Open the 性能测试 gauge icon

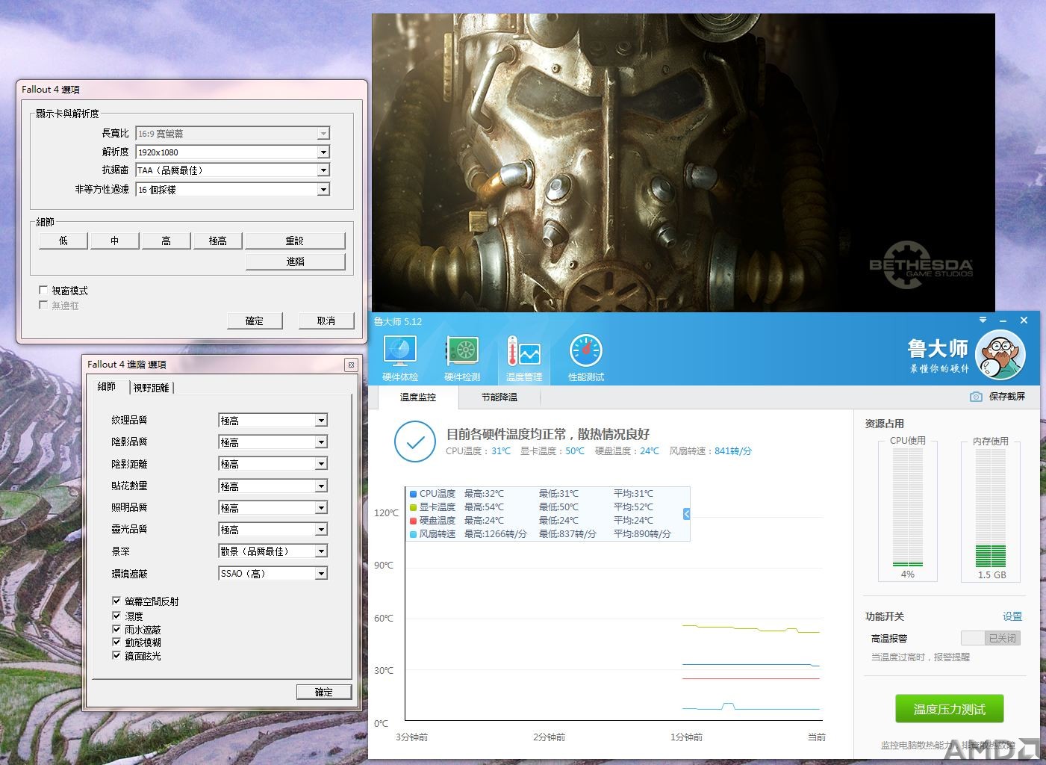pyautogui.click(x=585, y=358)
